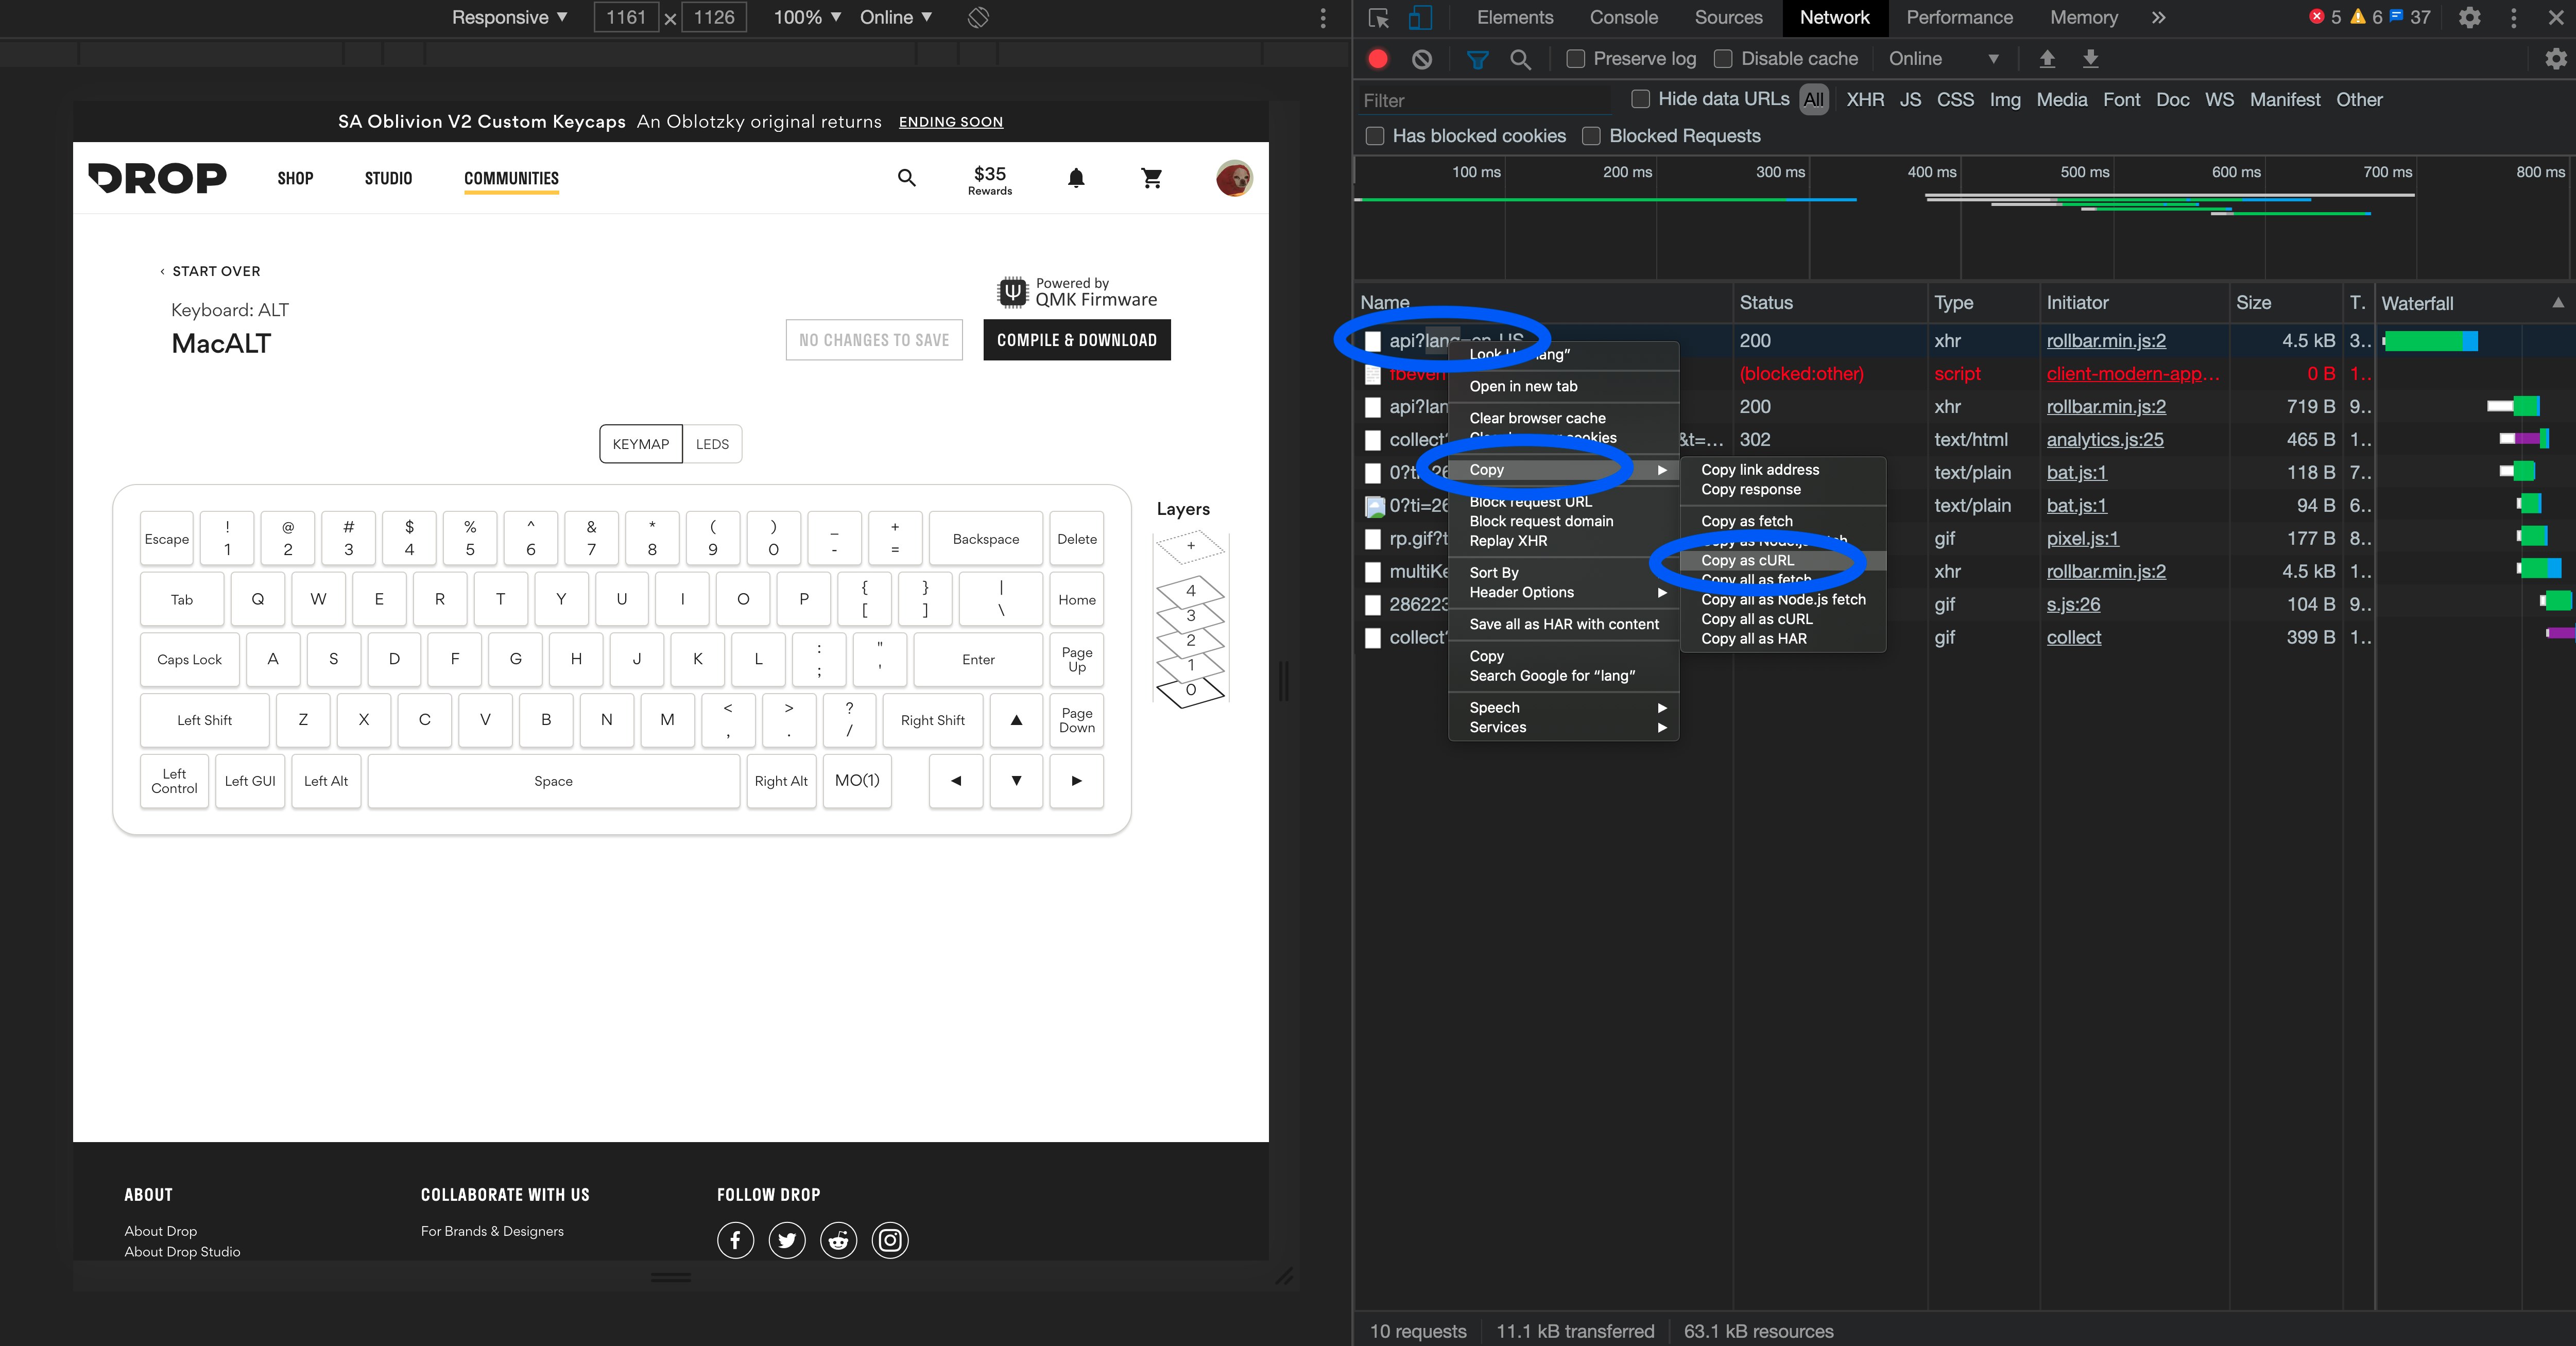Open the shopping cart icon on Drop

tap(1151, 178)
